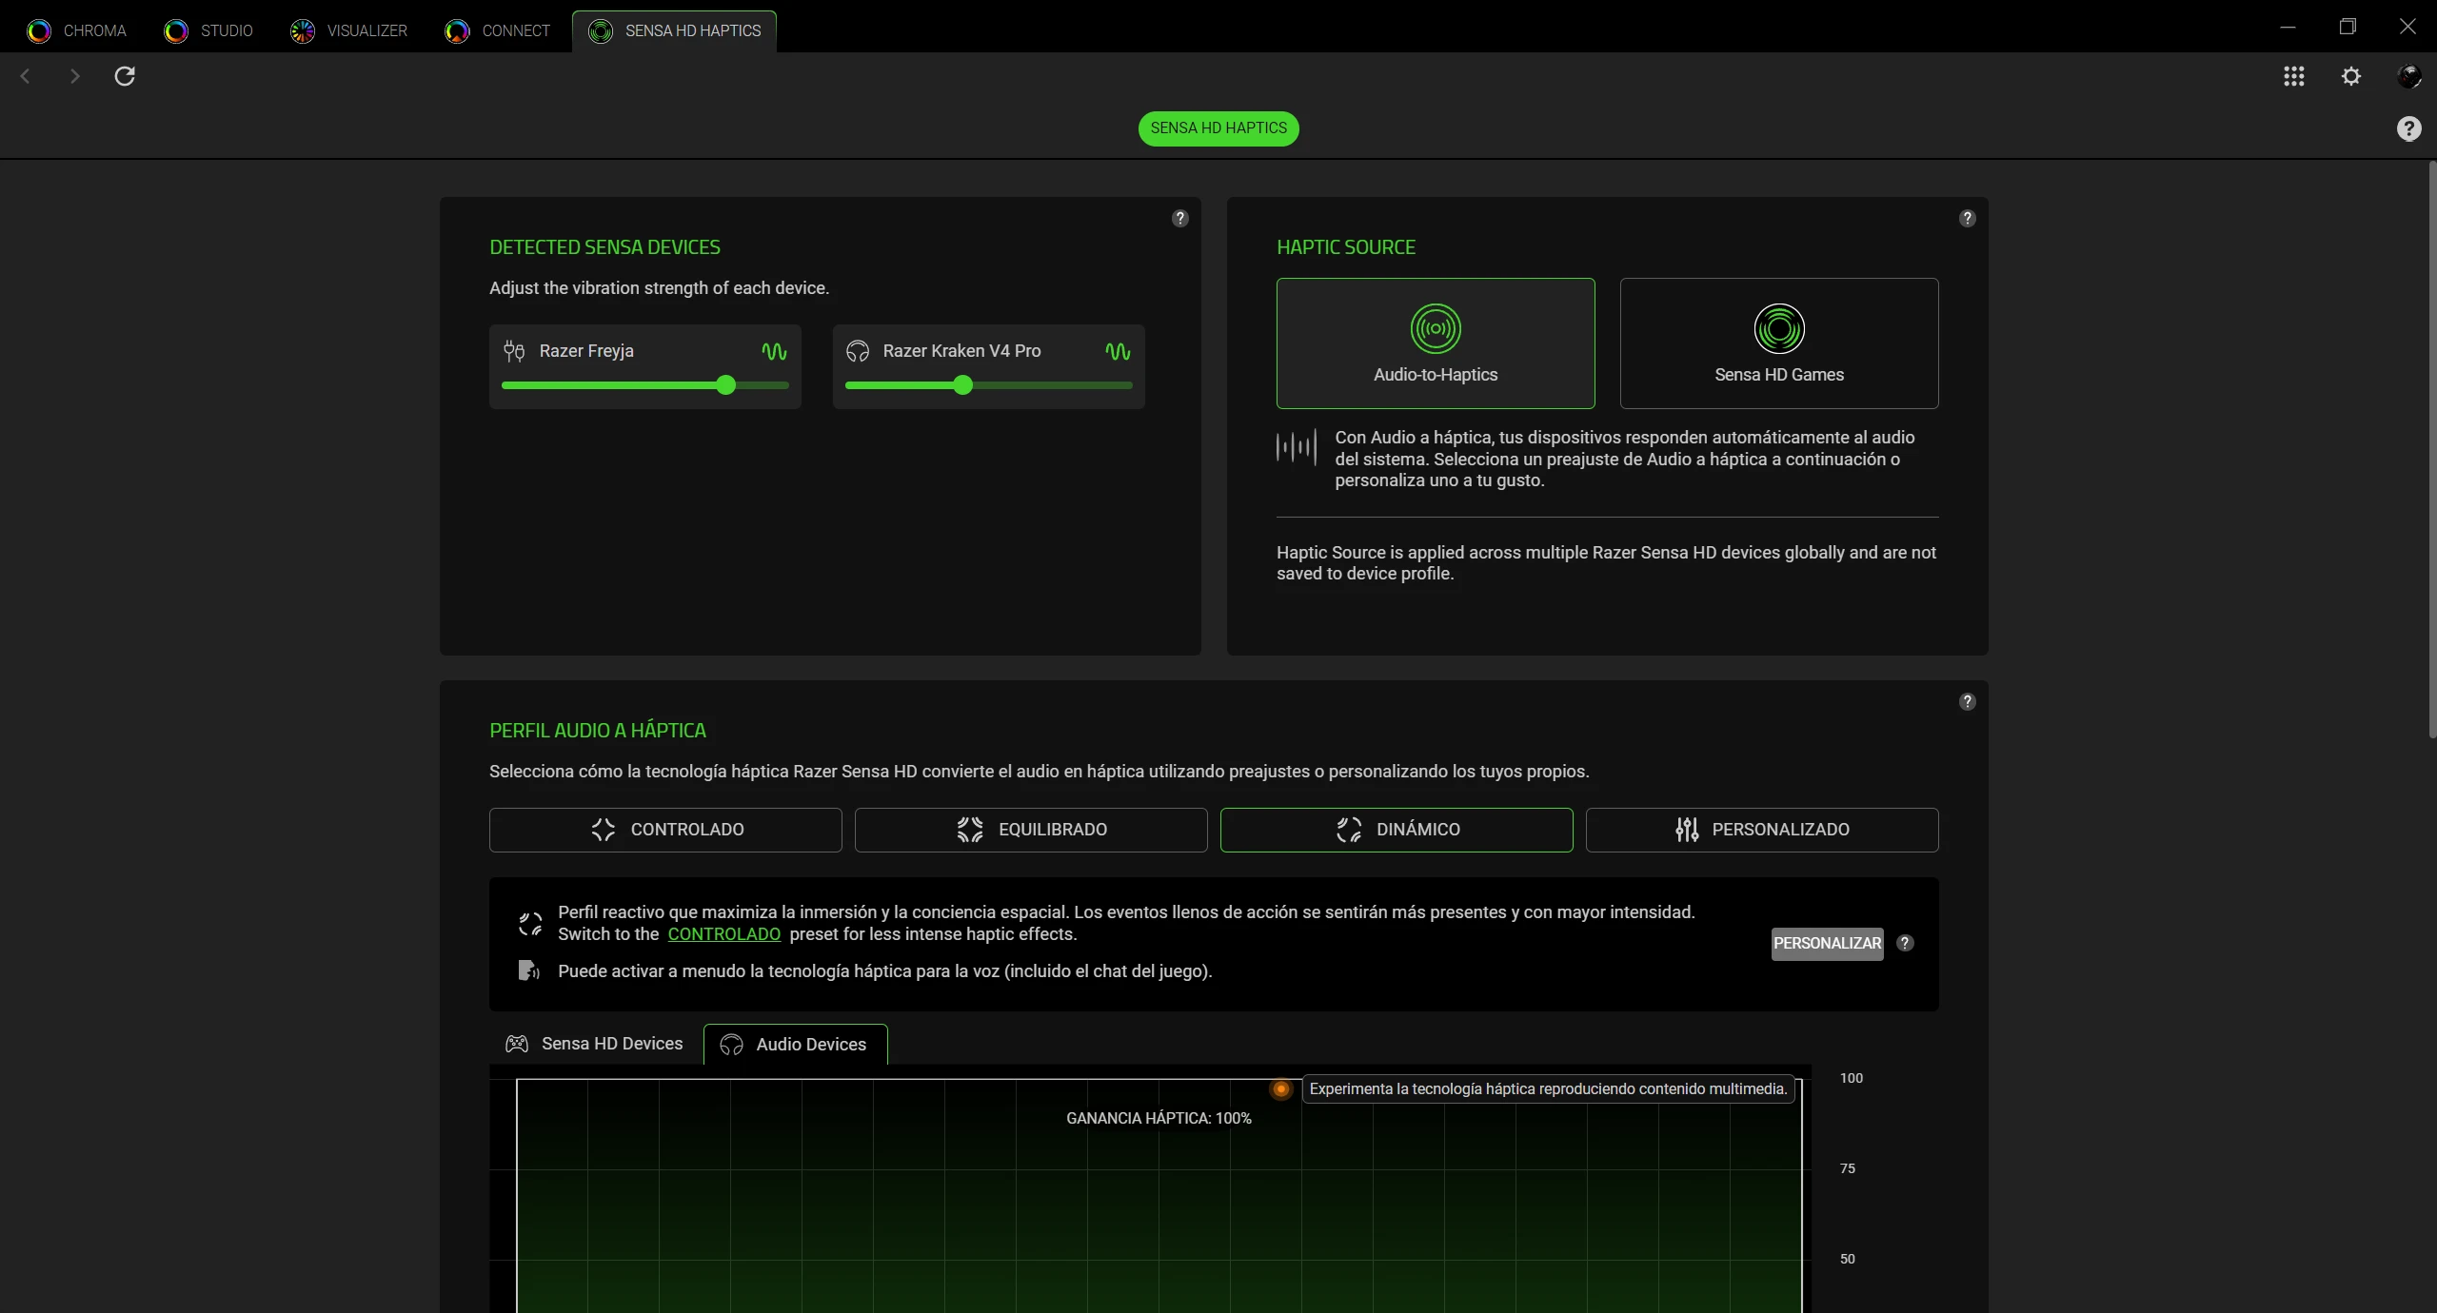Screen dimensions: 2437x1313
Task: Click the back navigation arrow
Action: click(26, 76)
